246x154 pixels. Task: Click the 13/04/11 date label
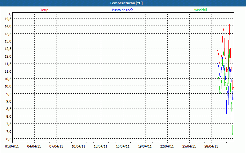coord(101,146)
